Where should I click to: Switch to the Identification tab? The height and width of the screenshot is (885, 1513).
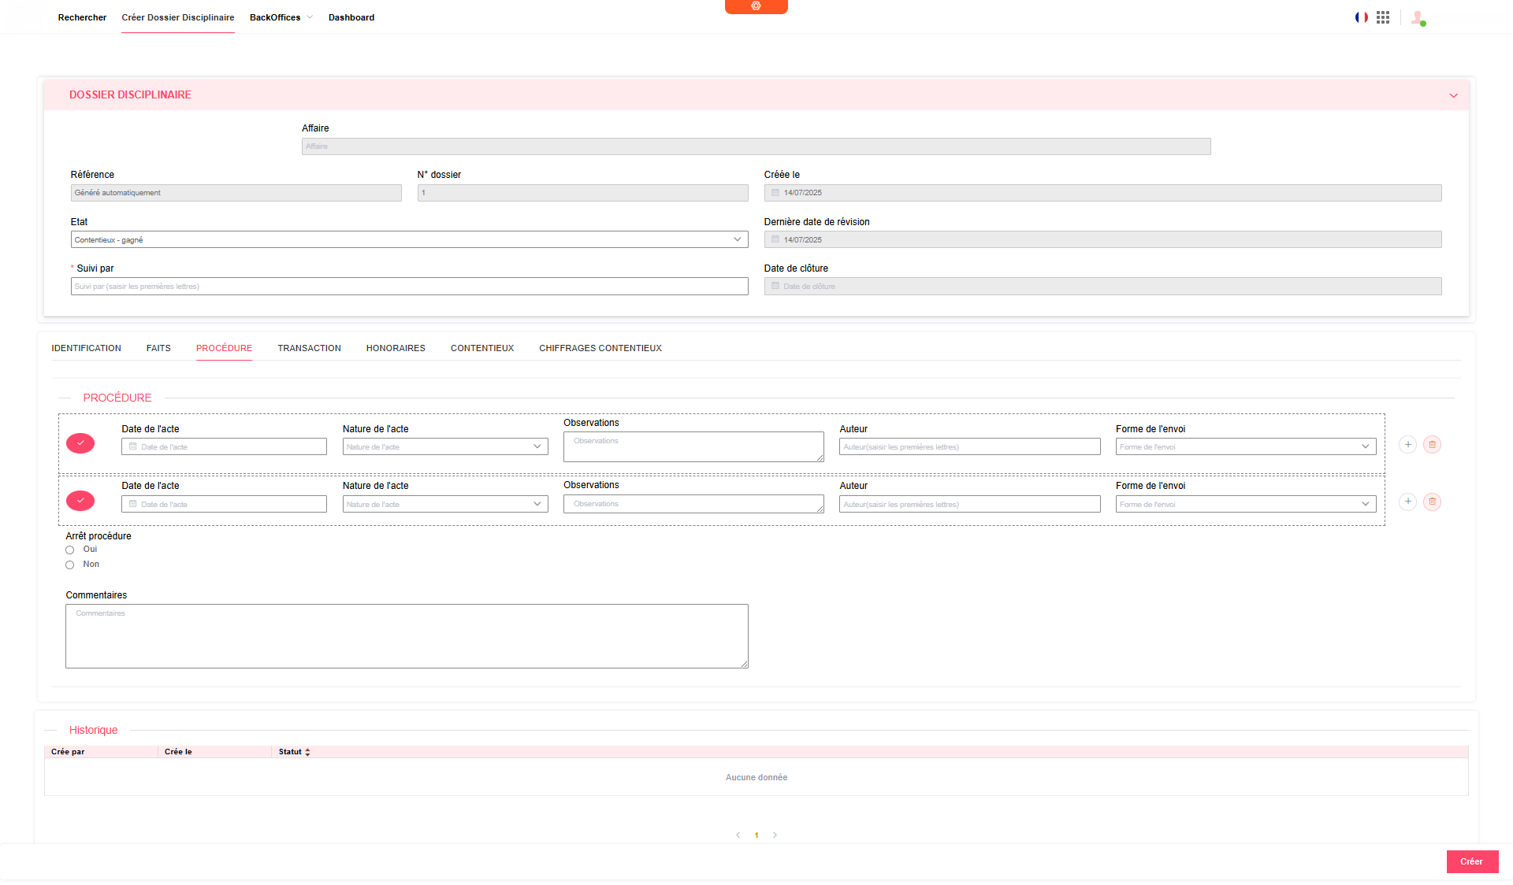coord(86,348)
